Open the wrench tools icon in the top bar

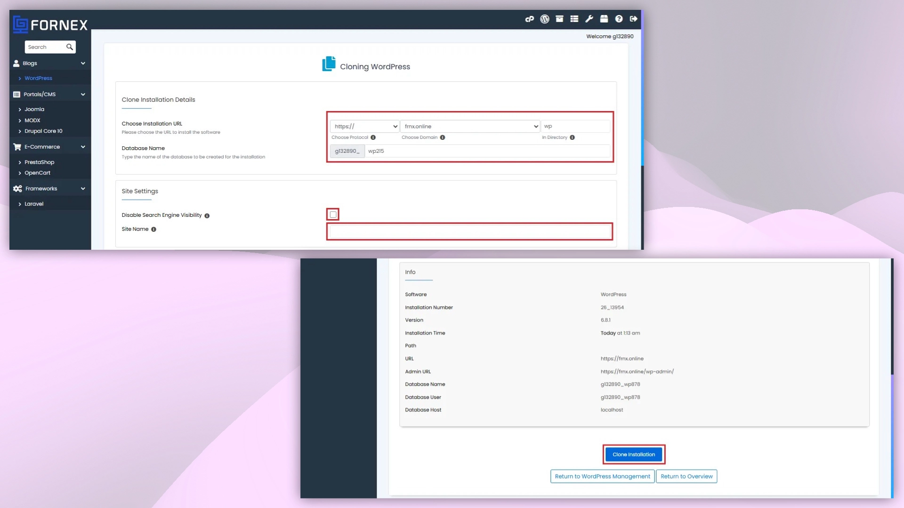coord(589,19)
